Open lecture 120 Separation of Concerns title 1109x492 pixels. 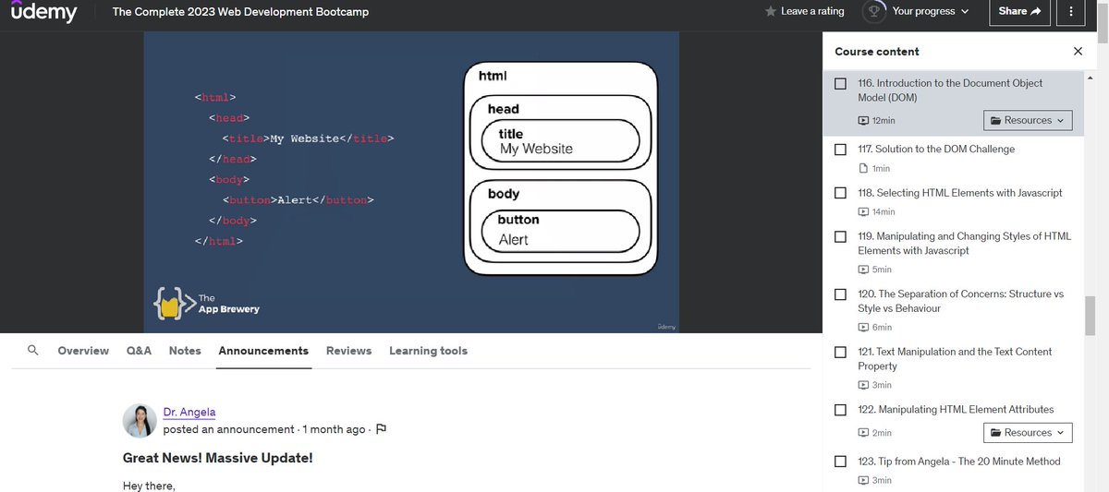960,301
